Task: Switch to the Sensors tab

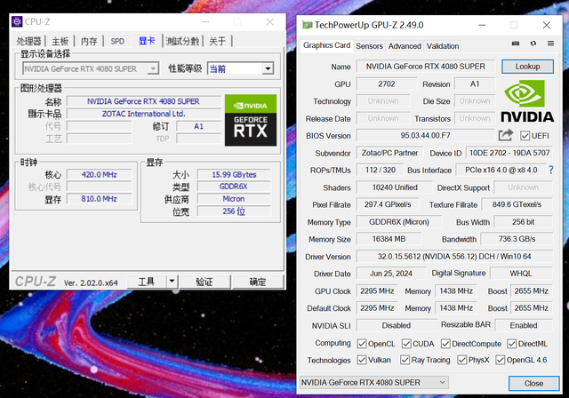Action: pyautogui.click(x=369, y=46)
